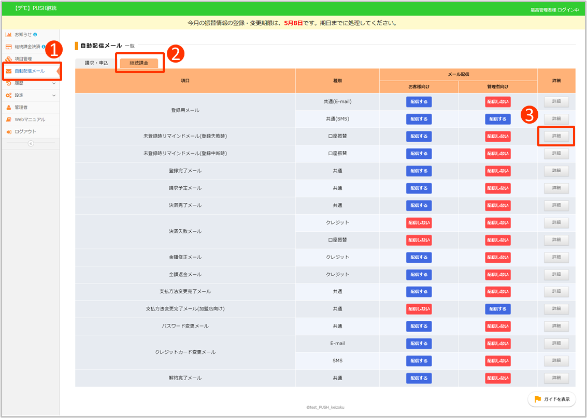Click the 自動配信メール envelope icon
Image resolution: width=587 pixels, height=418 pixels.
[x=9, y=71]
